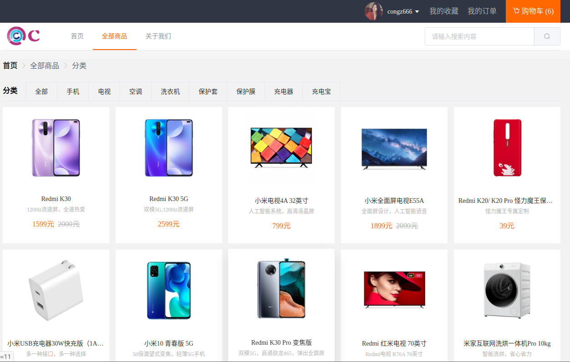Open the 小米10 青春版 5G phone image

pos(169,291)
